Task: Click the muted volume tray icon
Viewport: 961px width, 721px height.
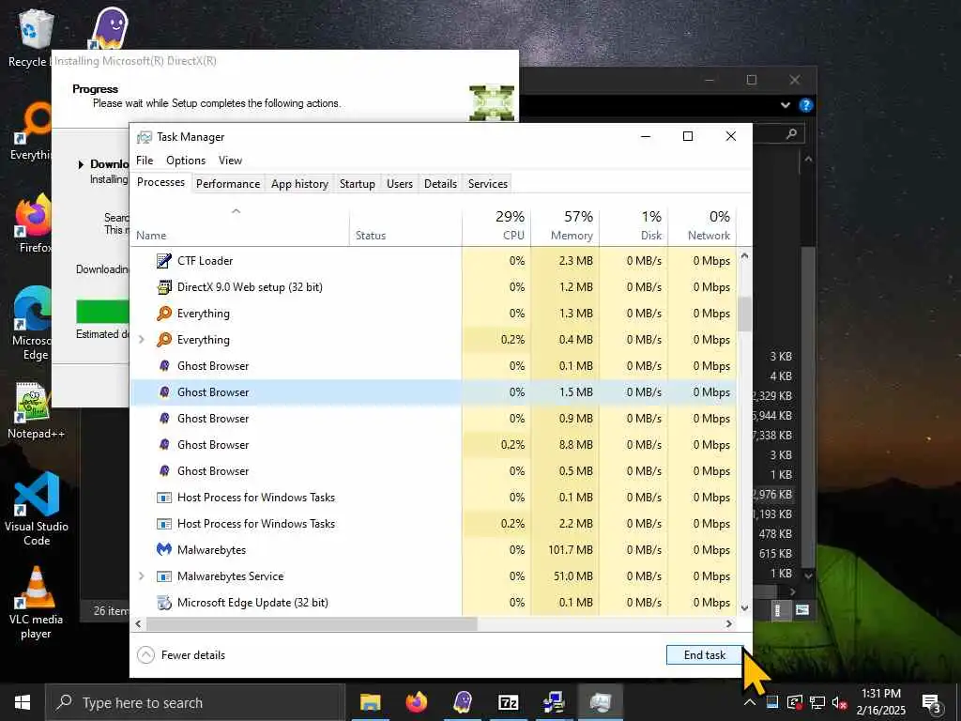Action: click(x=839, y=702)
